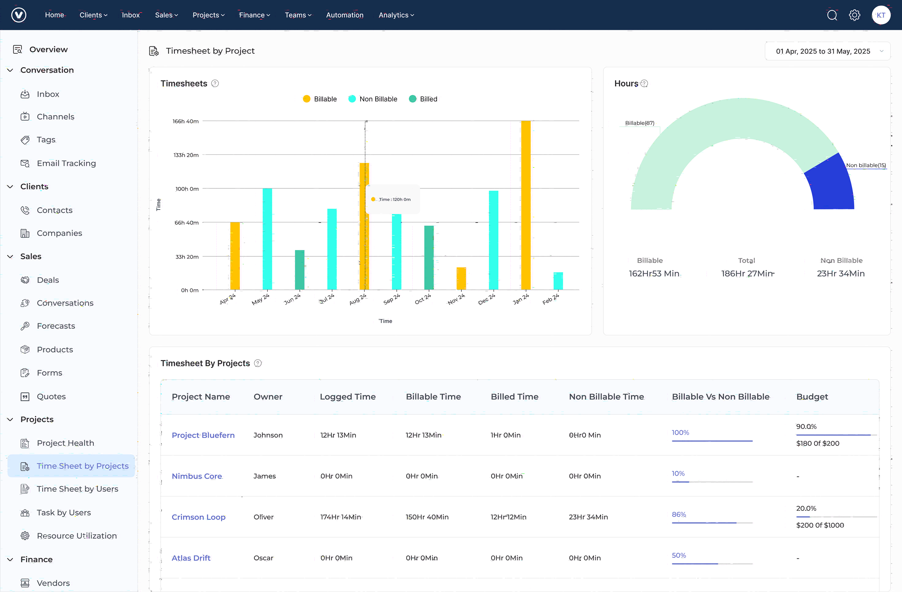Toggle Non Billable in chart legend

pos(373,99)
